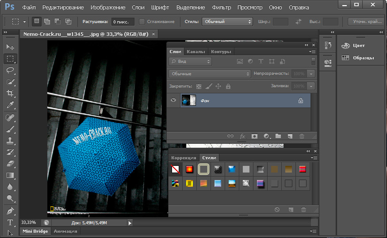Toggle lock image pixels brush icon
Viewport: 387px width, 238px height.
(209, 86)
